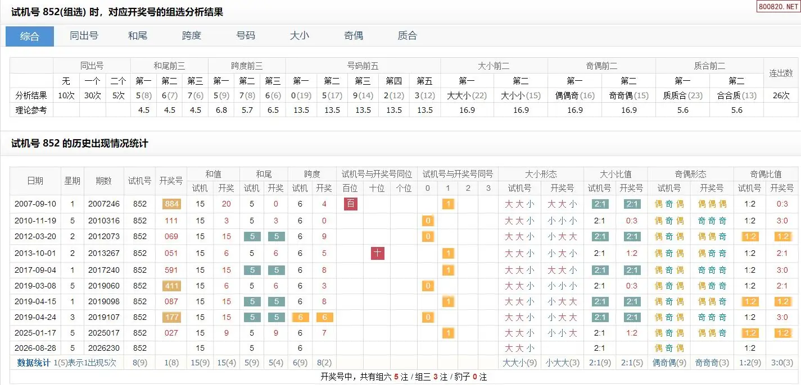Click the 0(19) number result
This screenshot has height=385, width=801.
(301, 96)
